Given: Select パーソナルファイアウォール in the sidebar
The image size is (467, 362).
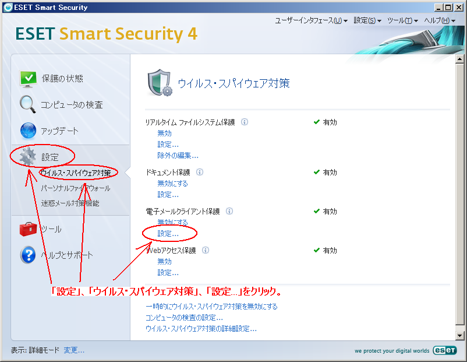Looking at the screenshot, I should tap(75, 188).
